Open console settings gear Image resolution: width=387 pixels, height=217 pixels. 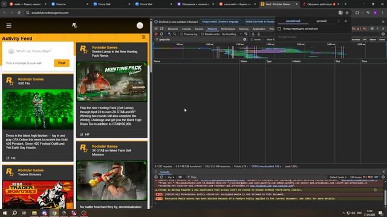(383, 177)
